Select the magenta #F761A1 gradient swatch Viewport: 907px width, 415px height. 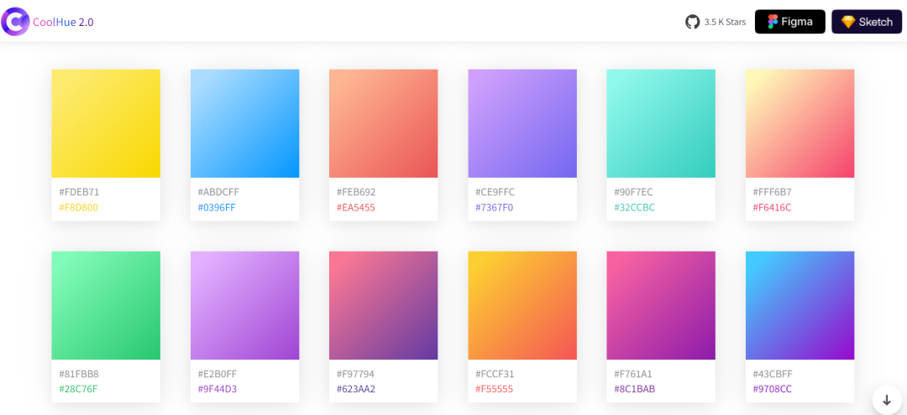pyautogui.click(x=661, y=305)
